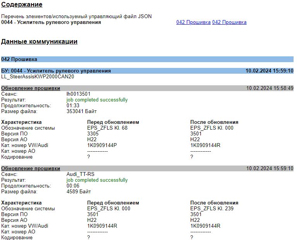Click part number '1K0909144P'

[102, 145]
